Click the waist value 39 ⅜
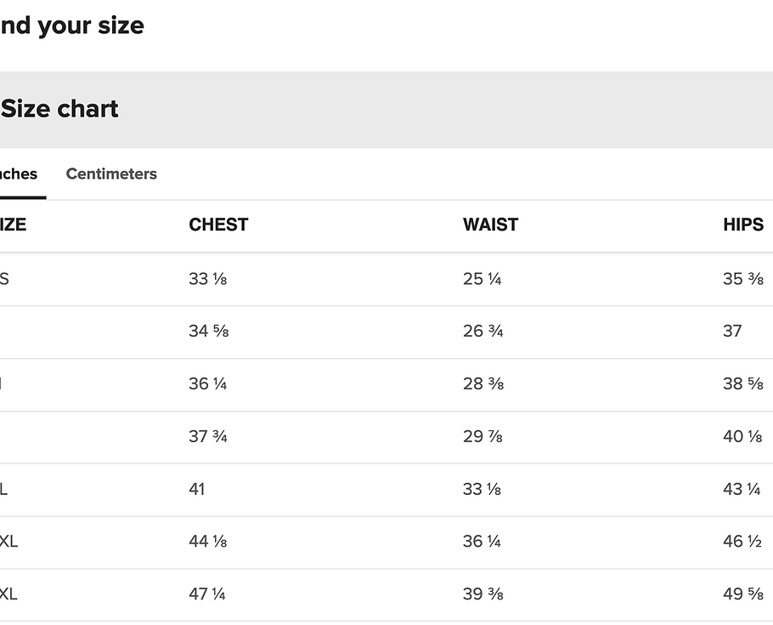This screenshot has height=625, width=773. 483,594
